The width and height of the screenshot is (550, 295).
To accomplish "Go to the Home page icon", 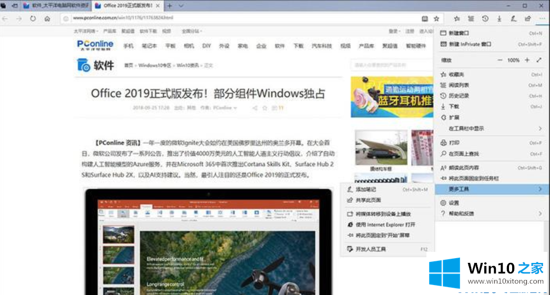I will pos(47,18).
